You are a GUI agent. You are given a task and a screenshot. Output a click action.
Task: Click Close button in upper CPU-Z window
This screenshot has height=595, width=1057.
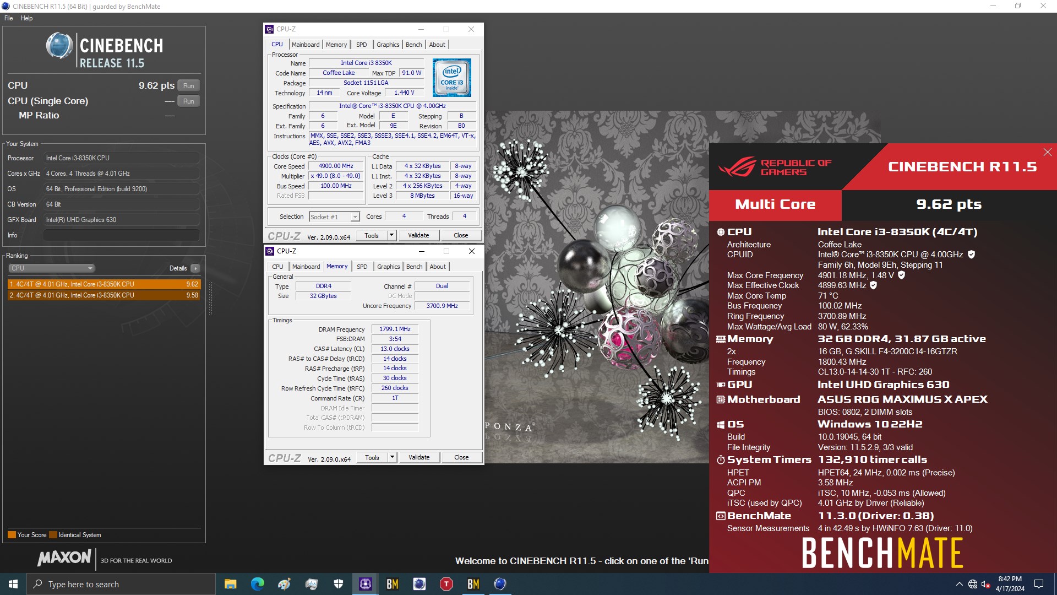coord(461,235)
